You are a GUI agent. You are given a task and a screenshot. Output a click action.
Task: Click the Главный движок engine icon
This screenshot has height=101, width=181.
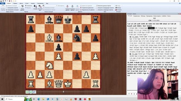click(x=67, y=8)
